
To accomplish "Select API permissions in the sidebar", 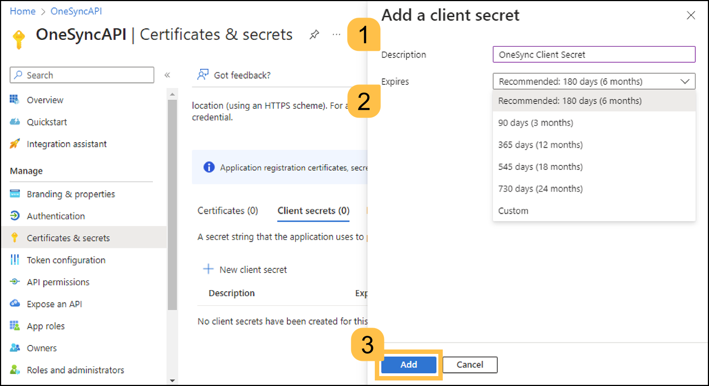I will click(58, 282).
